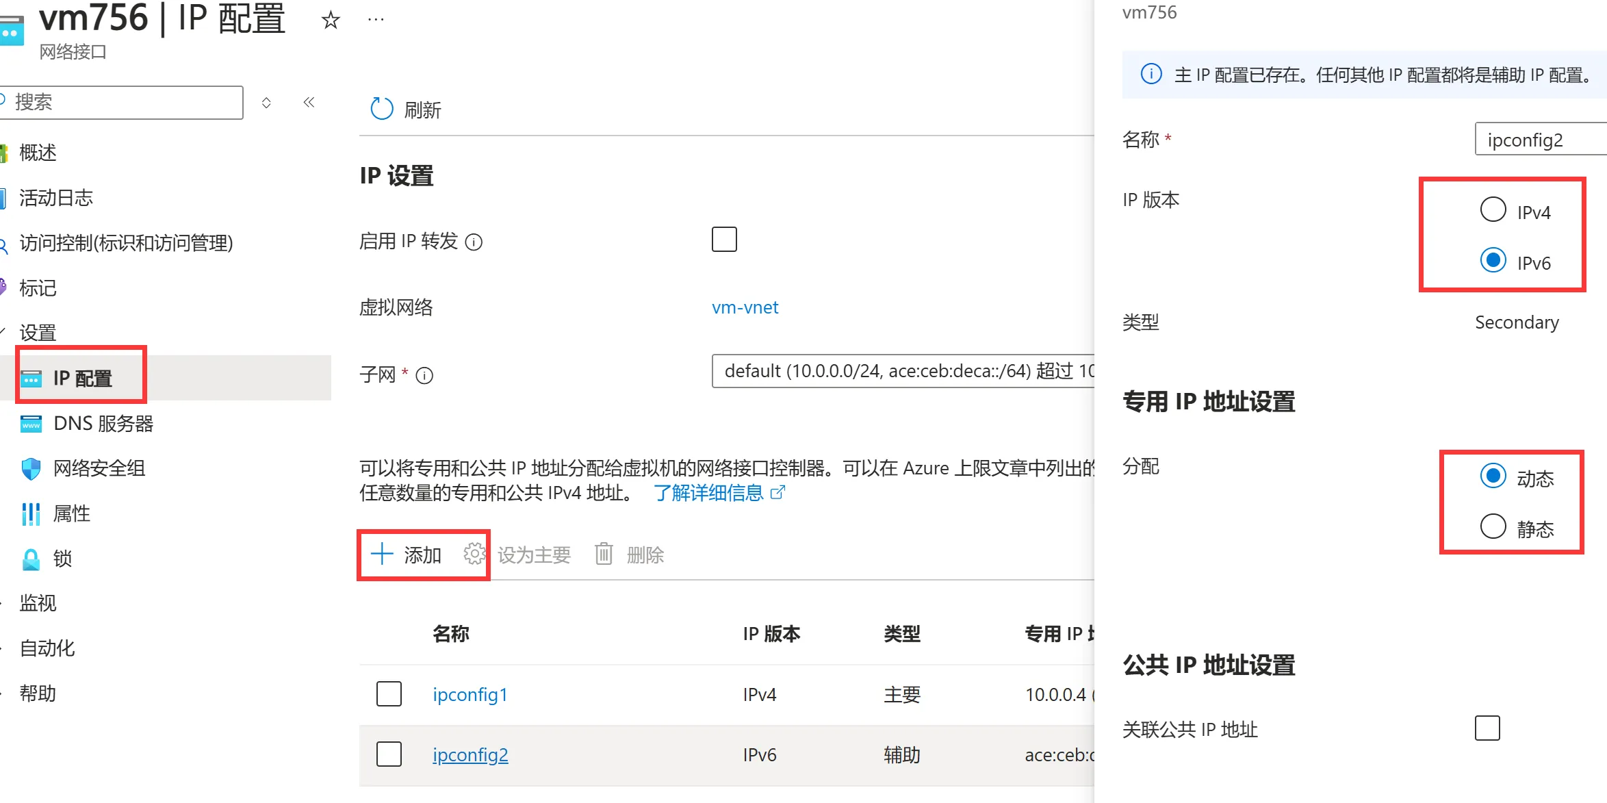The image size is (1607, 803).
Task: Collapse the sidebar with double chevron
Action: click(x=309, y=103)
